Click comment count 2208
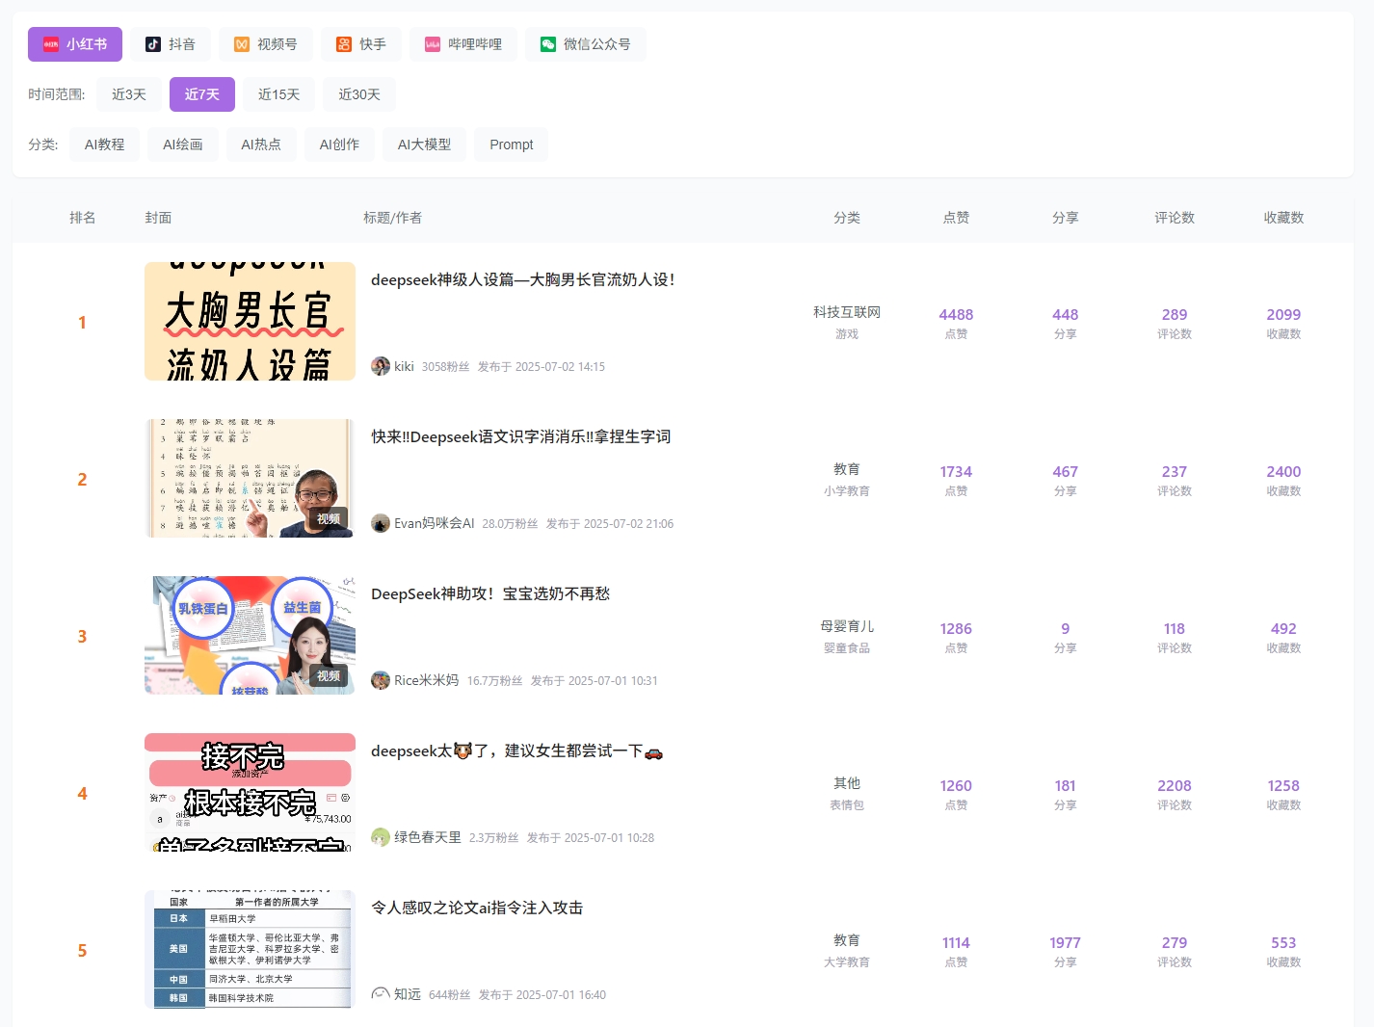The width and height of the screenshot is (1374, 1027). [1175, 785]
